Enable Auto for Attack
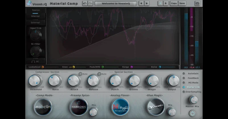This screenshot has width=228, height=119. click(x=80, y=74)
